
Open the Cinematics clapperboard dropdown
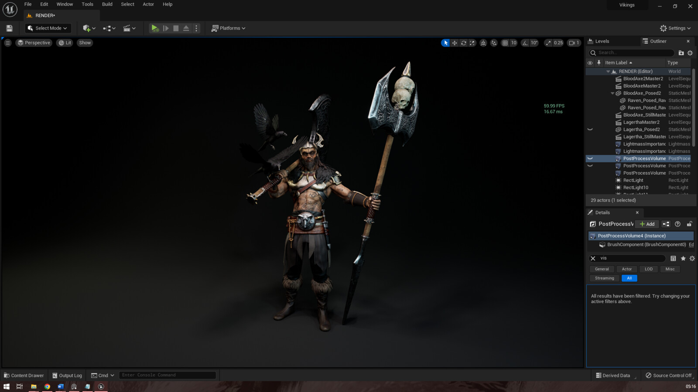pos(129,28)
